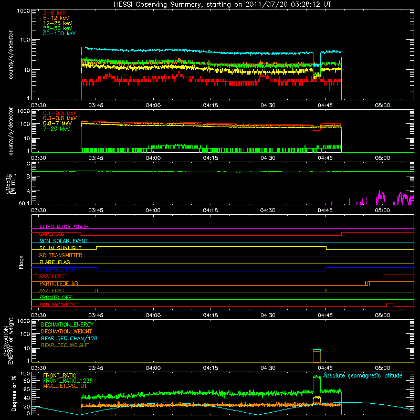Viewport: 420px width, 420px height.
Task: Click the AAZ_FLAG pulse at 03:45
Action: (x=97, y=290)
